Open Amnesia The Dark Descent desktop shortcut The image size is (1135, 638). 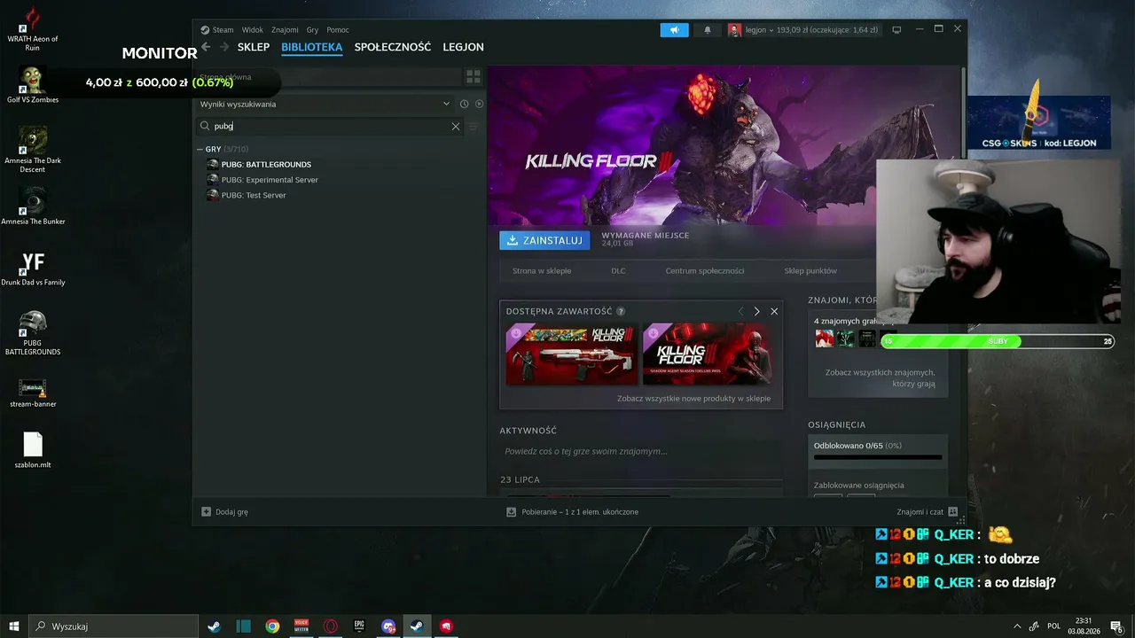[32, 149]
